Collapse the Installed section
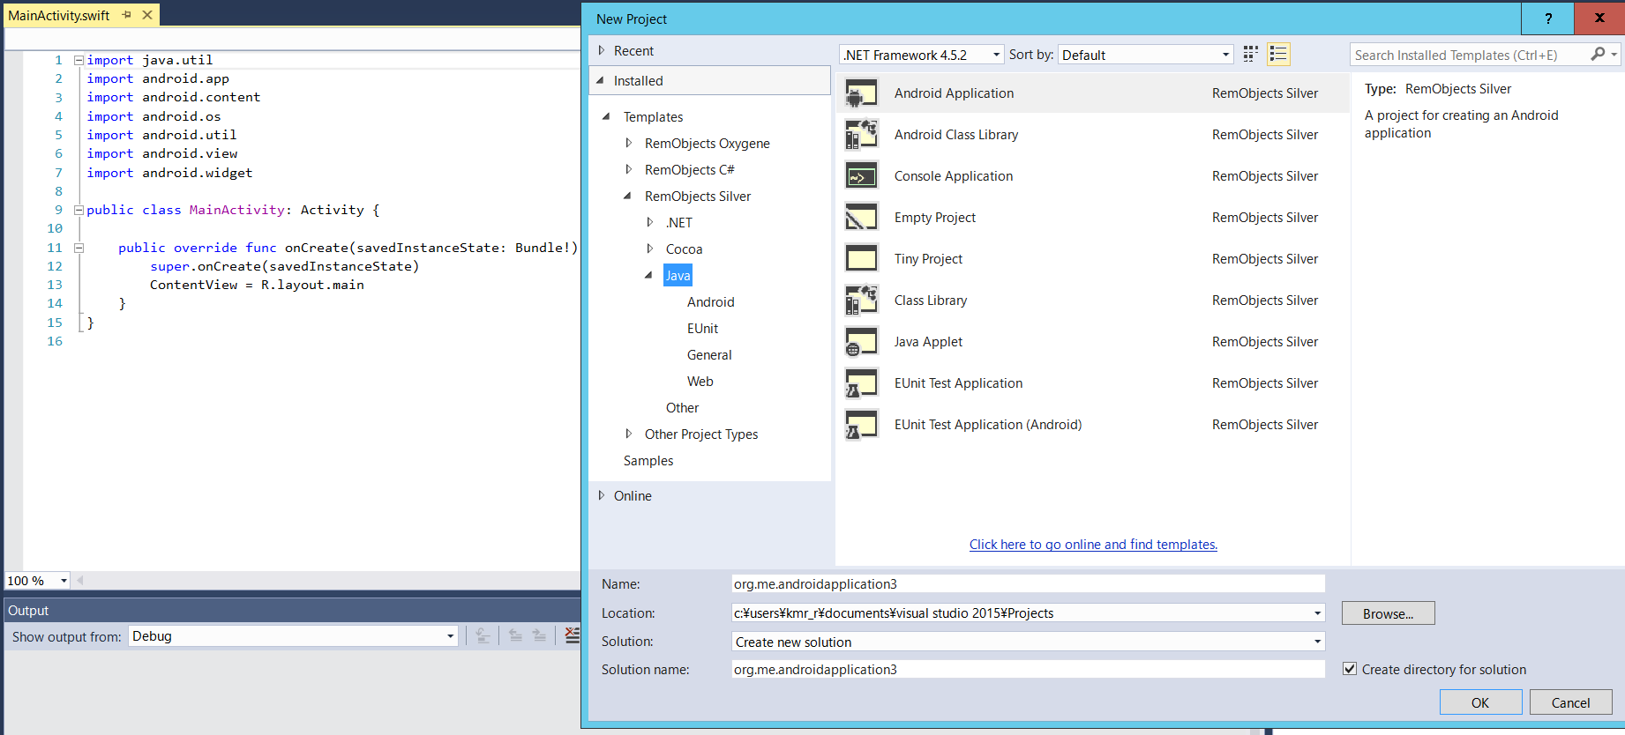The width and height of the screenshot is (1625, 735). (601, 80)
